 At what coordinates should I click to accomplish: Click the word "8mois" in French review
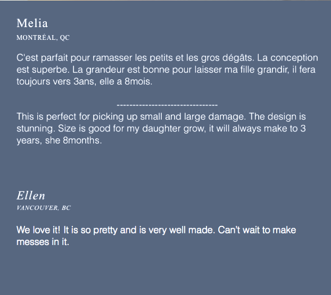140,83
